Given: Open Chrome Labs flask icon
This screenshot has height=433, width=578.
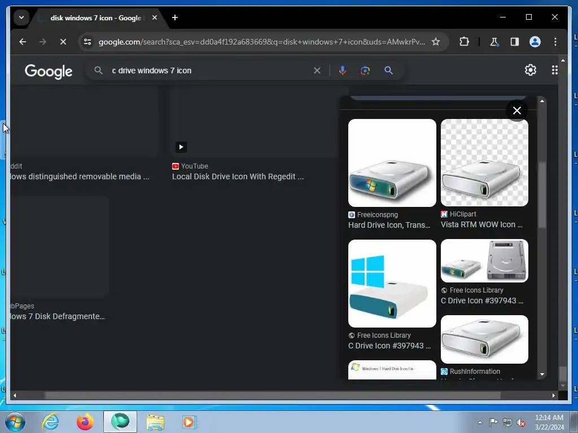Looking at the screenshot, I should pos(494,42).
